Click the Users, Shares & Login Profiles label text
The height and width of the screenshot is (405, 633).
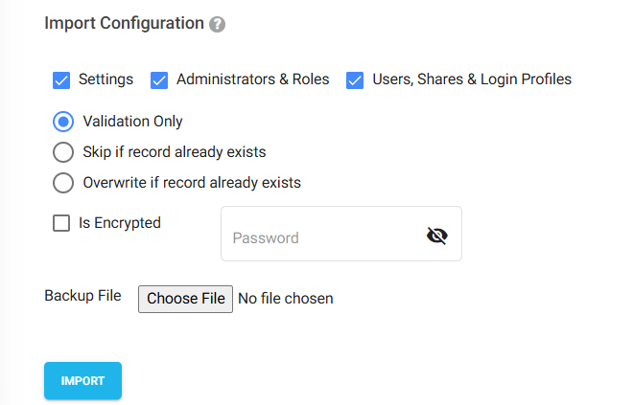click(x=472, y=79)
